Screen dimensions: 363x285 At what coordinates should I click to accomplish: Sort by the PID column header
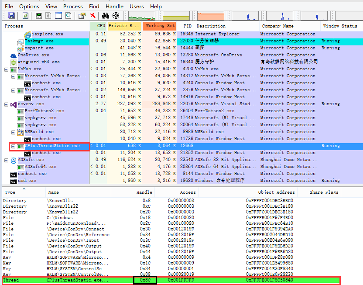tap(186, 26)
